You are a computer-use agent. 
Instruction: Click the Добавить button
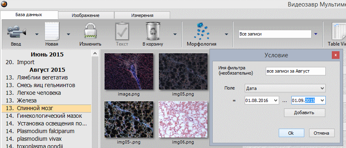click(x=304, y=113)
